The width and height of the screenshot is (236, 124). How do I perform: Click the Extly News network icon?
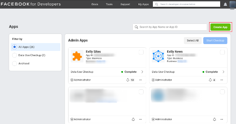tap(158, 56)
